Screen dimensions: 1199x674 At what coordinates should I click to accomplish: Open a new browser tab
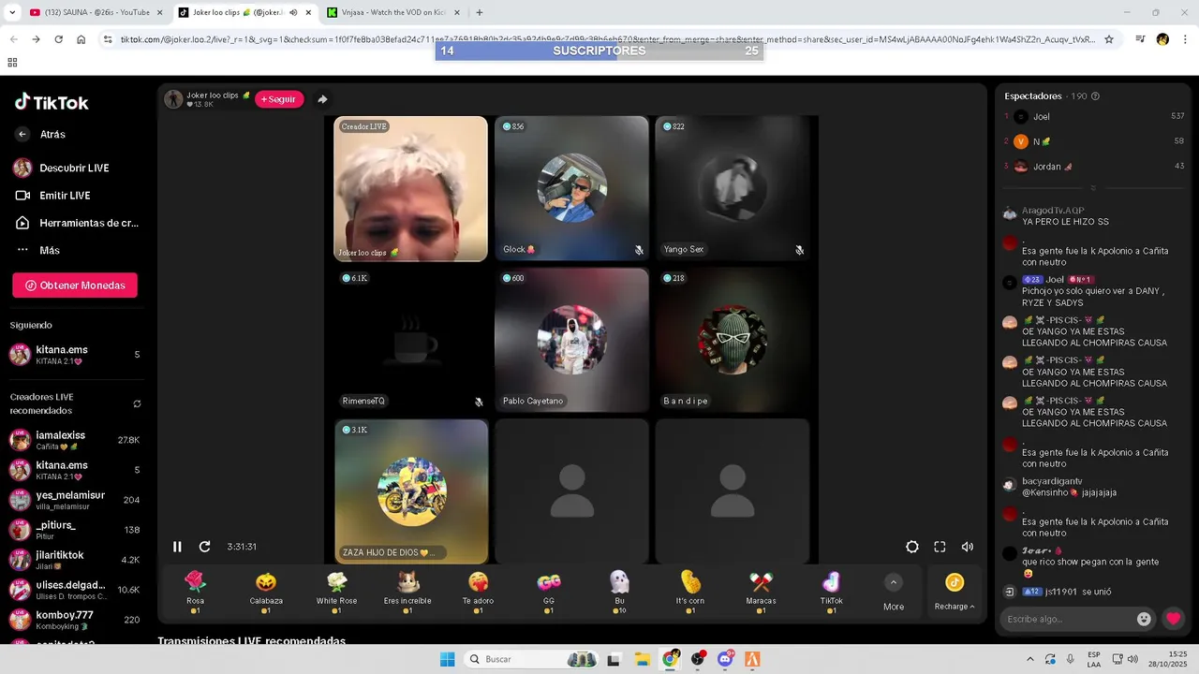[480, 12]
